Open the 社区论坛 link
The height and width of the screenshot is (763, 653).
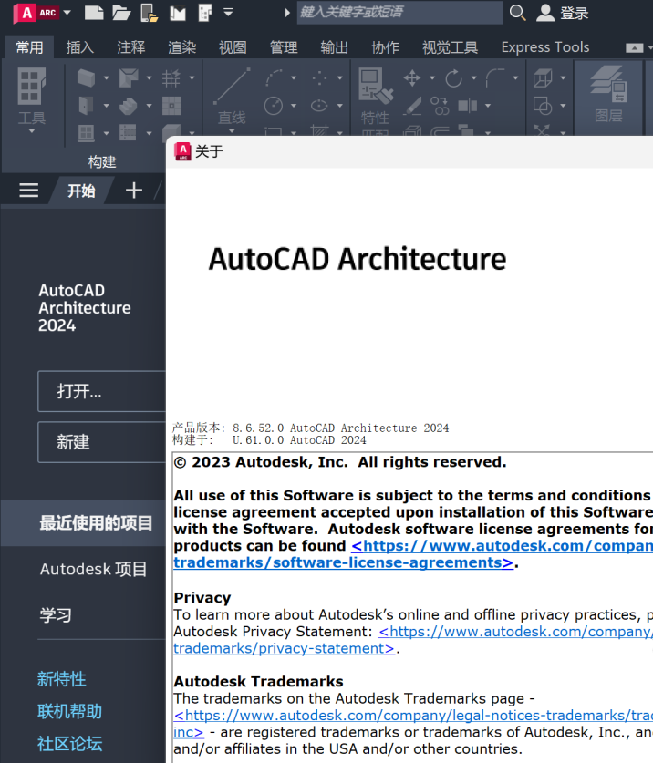[69, 744]
